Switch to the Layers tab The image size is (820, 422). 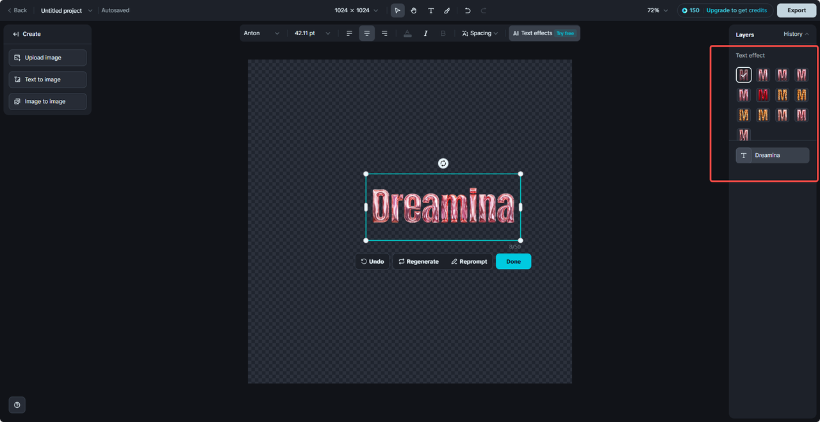point(745,35)
